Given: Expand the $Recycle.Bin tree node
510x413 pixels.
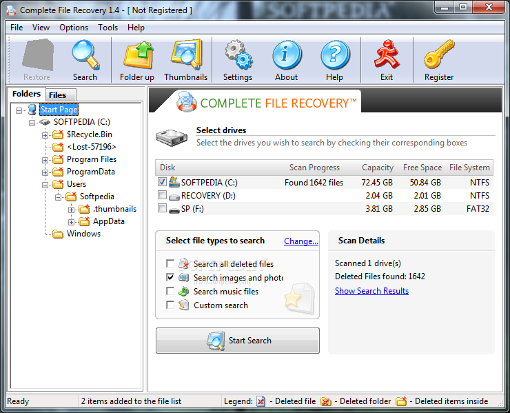Looking at the screenshot, I should (x=45, y=135).
